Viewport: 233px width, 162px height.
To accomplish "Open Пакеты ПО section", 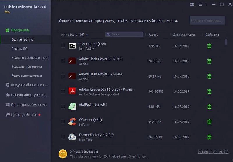I will coord(20,49).
